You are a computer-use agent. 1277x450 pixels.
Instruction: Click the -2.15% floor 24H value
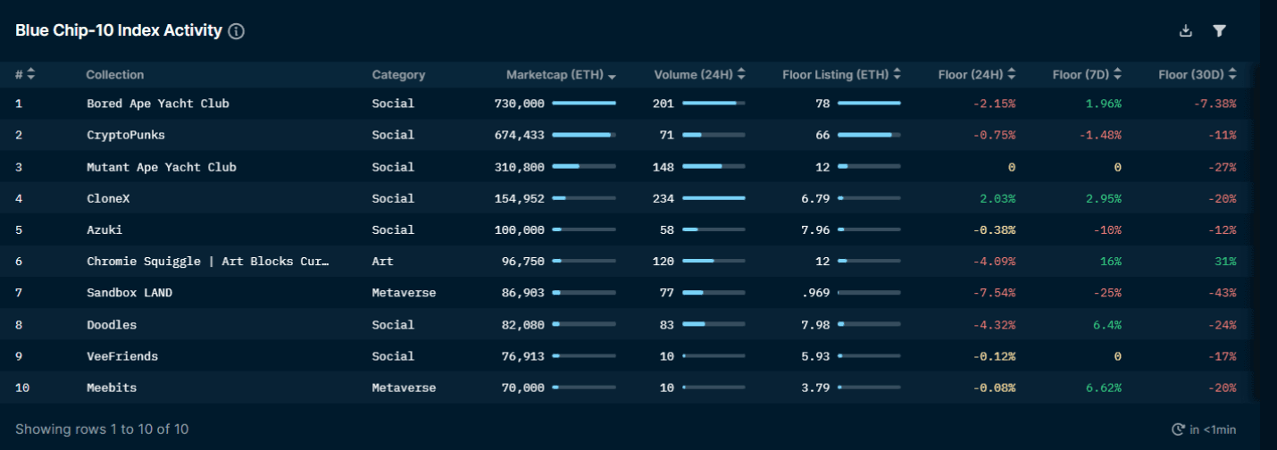coord(994,104)
